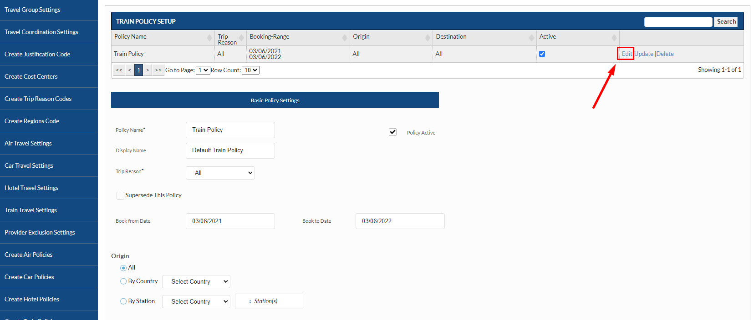Open Travel Group Settings in sidebar
This screenshot has width=754, height=320.
pos(49,10)
